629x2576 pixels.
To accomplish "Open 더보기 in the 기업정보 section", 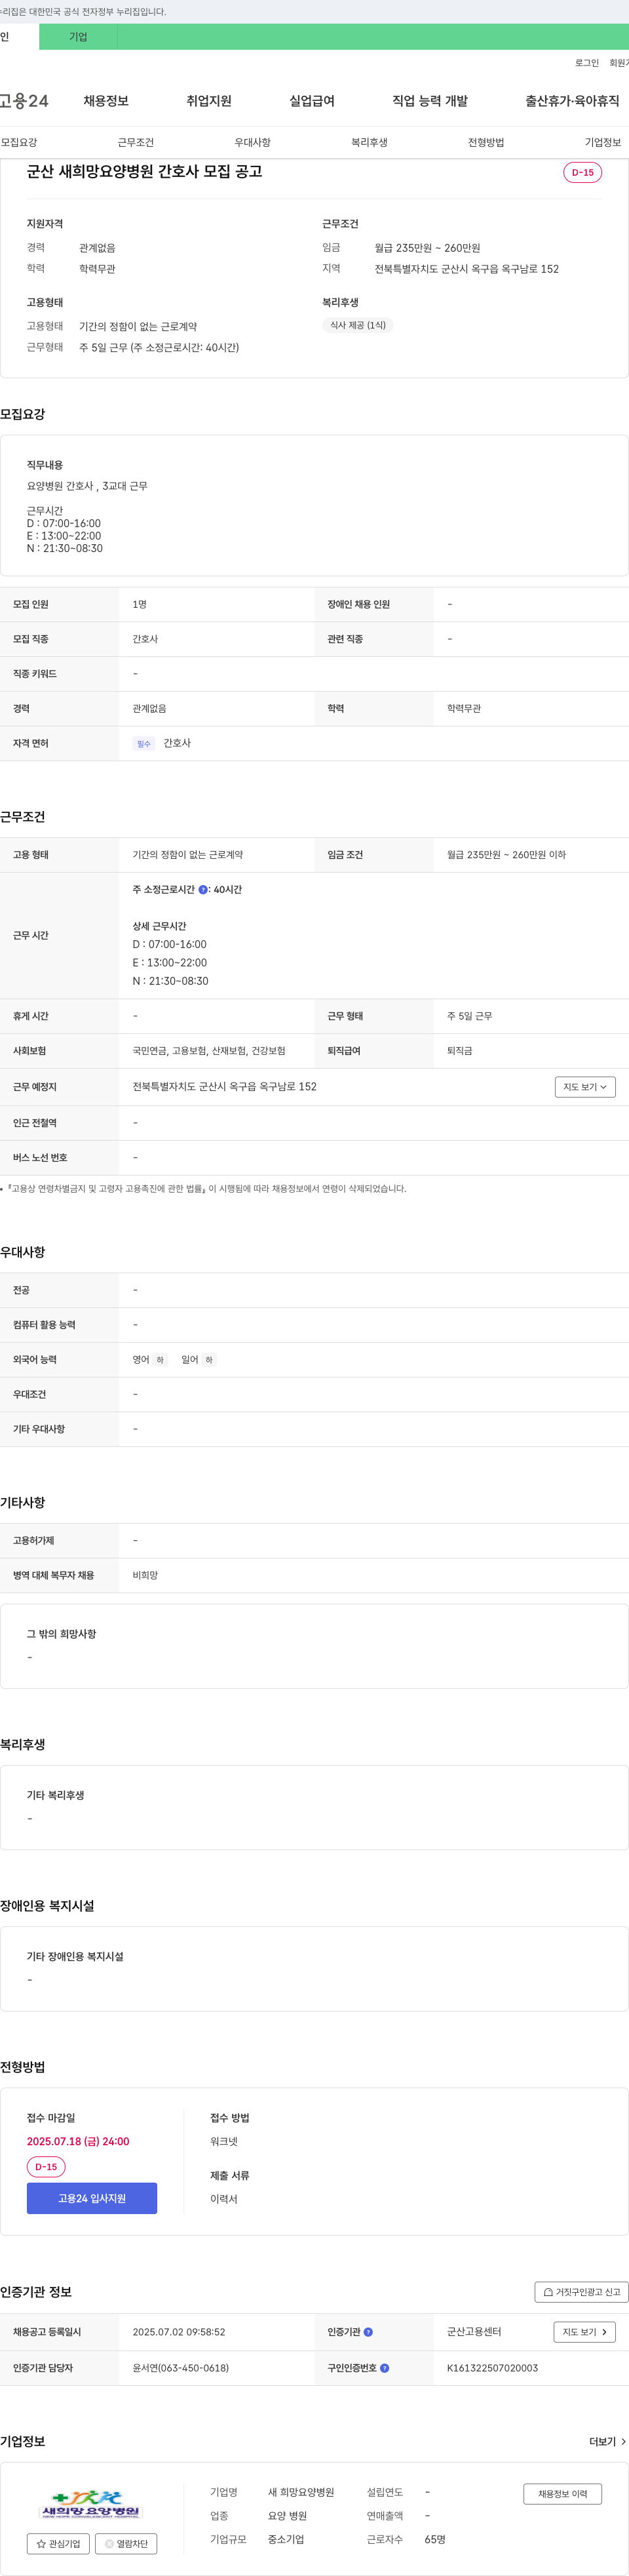I will coord(607,2441).
